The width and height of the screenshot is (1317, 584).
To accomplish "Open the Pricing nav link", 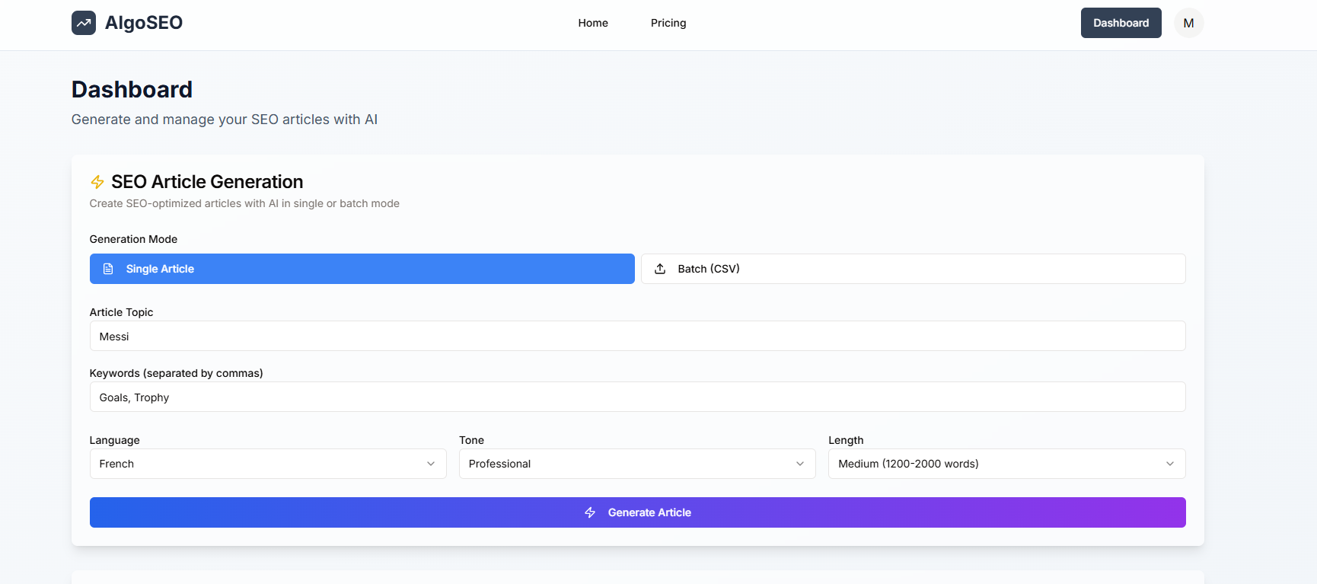I will click(x=668, y=23).
